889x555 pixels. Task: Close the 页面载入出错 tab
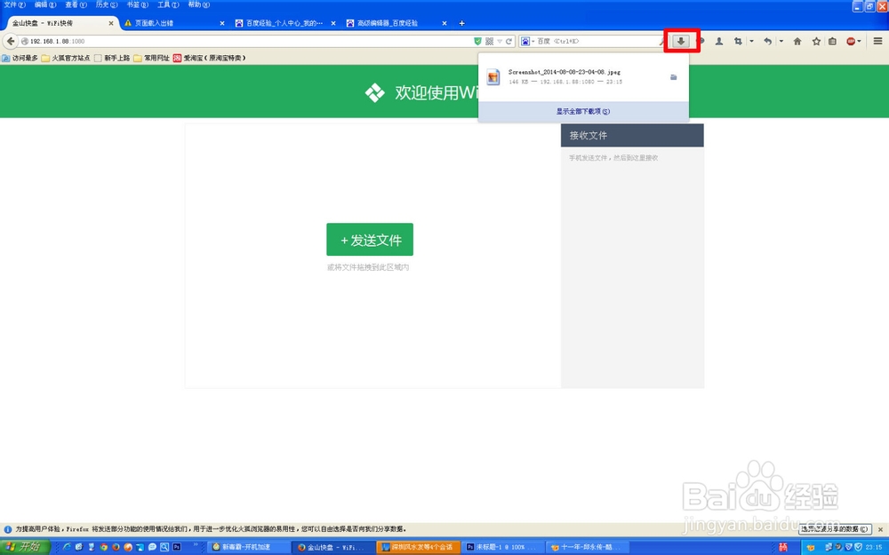(221, 23)
